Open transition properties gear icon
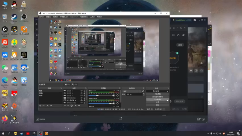Screen dimensions: 242x136 pyautogui.click(x=143, y=91)
